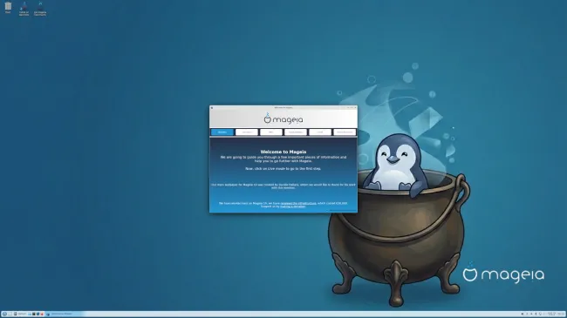Image resolution: width=567 pixels, height=318 pixels.
Task: Open the Install on Hard Disk desktop icon
Action: pyautogui.click(x=24, y=9)
